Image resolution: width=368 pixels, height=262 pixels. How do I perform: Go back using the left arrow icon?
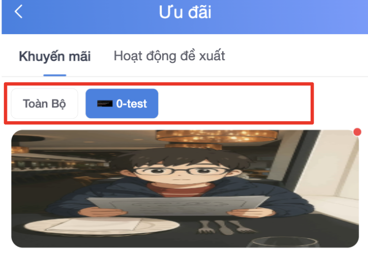[18, 11]
